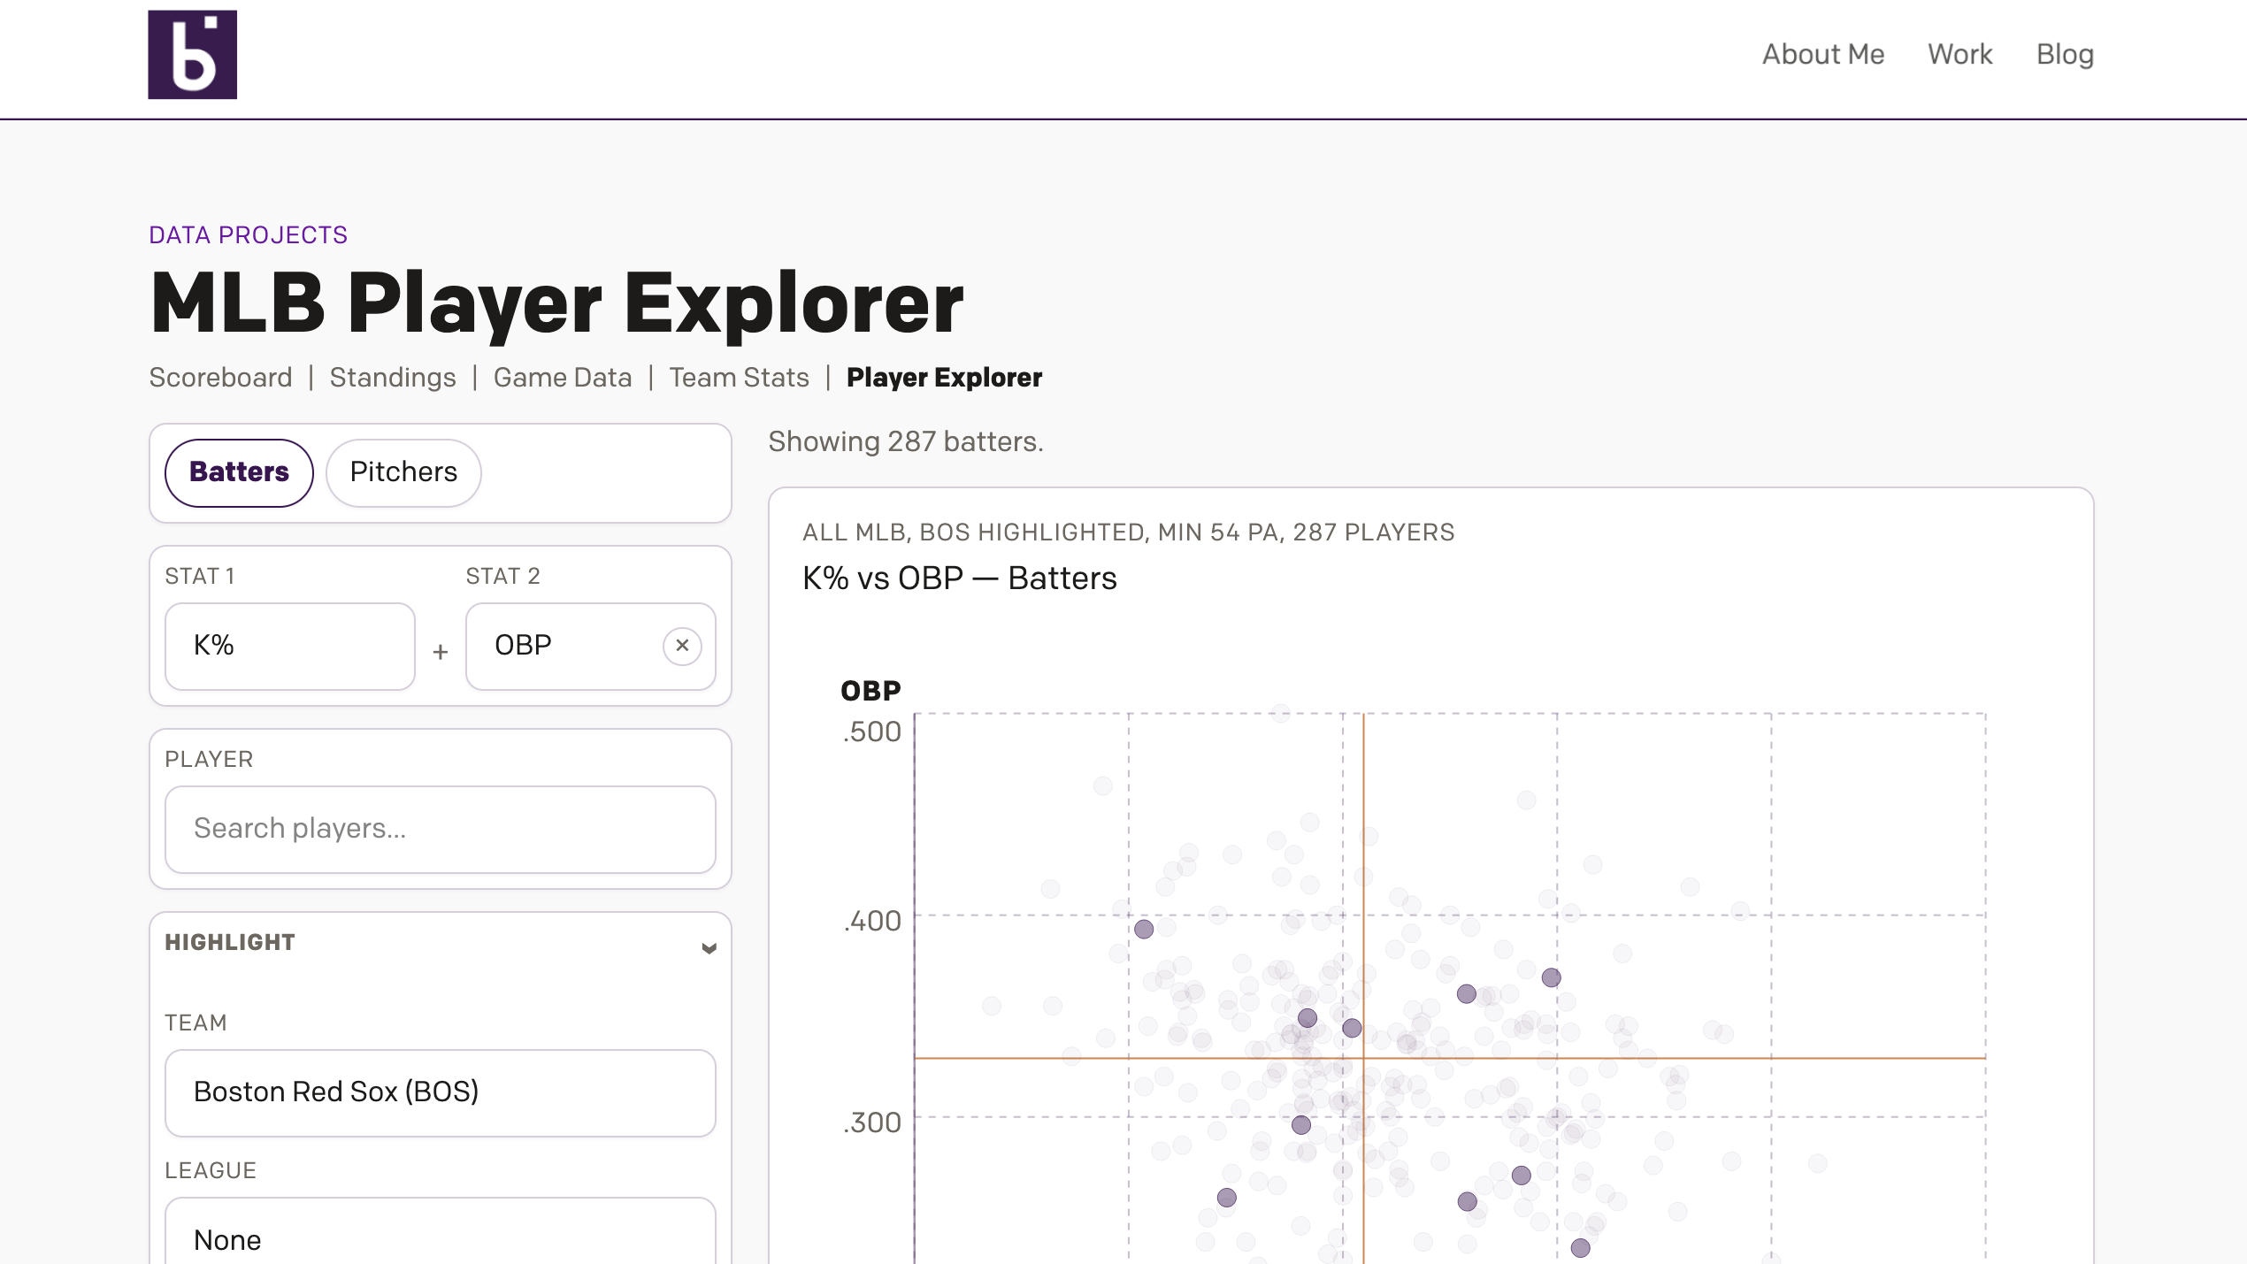Click highlighted BOS dot near .400 OBP
This screenshot has height=1264, width=2247.
coord(1144,929)
